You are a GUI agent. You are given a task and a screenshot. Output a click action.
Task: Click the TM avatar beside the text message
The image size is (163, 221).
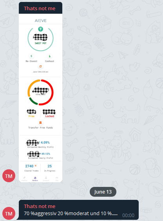point(9,214)
